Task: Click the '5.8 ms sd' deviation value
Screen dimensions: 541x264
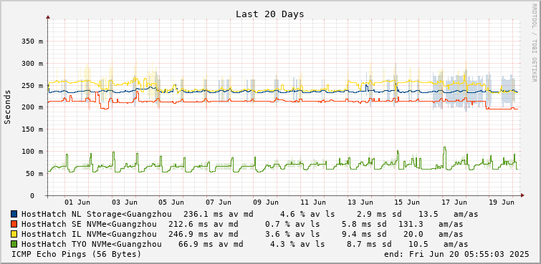Action: [x=364, y=224]
